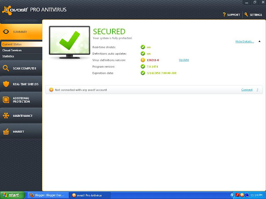This screenshot has height=199, width=266.
Task: Switch to the Blogger Dashboard taskbar window
Action: [48, 195]
